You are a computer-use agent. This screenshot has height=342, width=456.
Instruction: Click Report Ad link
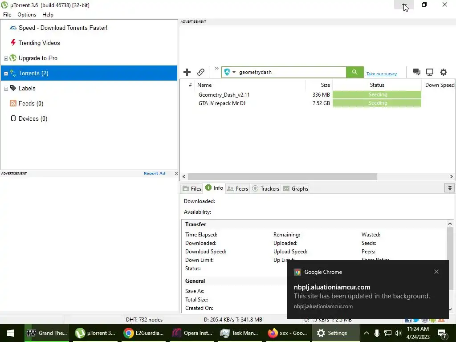click(155, 173)
